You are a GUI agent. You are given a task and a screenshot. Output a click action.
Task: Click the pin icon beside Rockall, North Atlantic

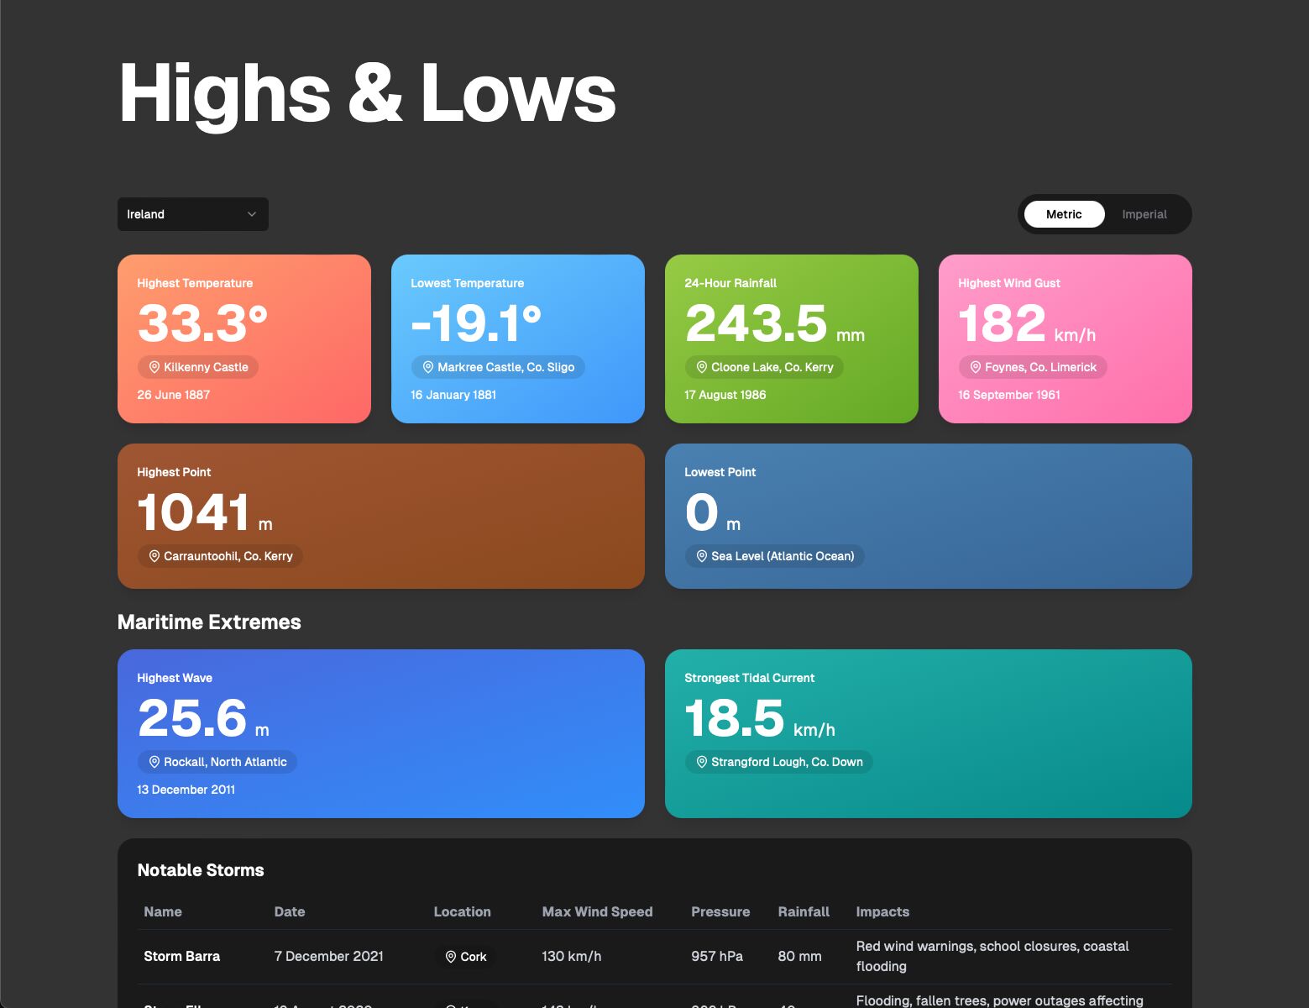tap(154, 762)
